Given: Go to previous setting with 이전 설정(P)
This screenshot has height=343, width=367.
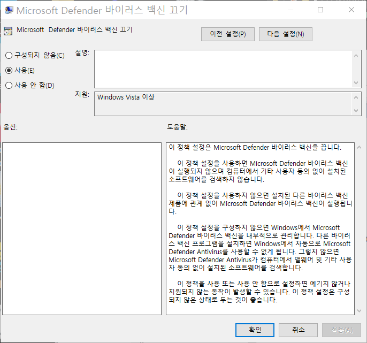Looking at the screenshot, I should 228,34.
